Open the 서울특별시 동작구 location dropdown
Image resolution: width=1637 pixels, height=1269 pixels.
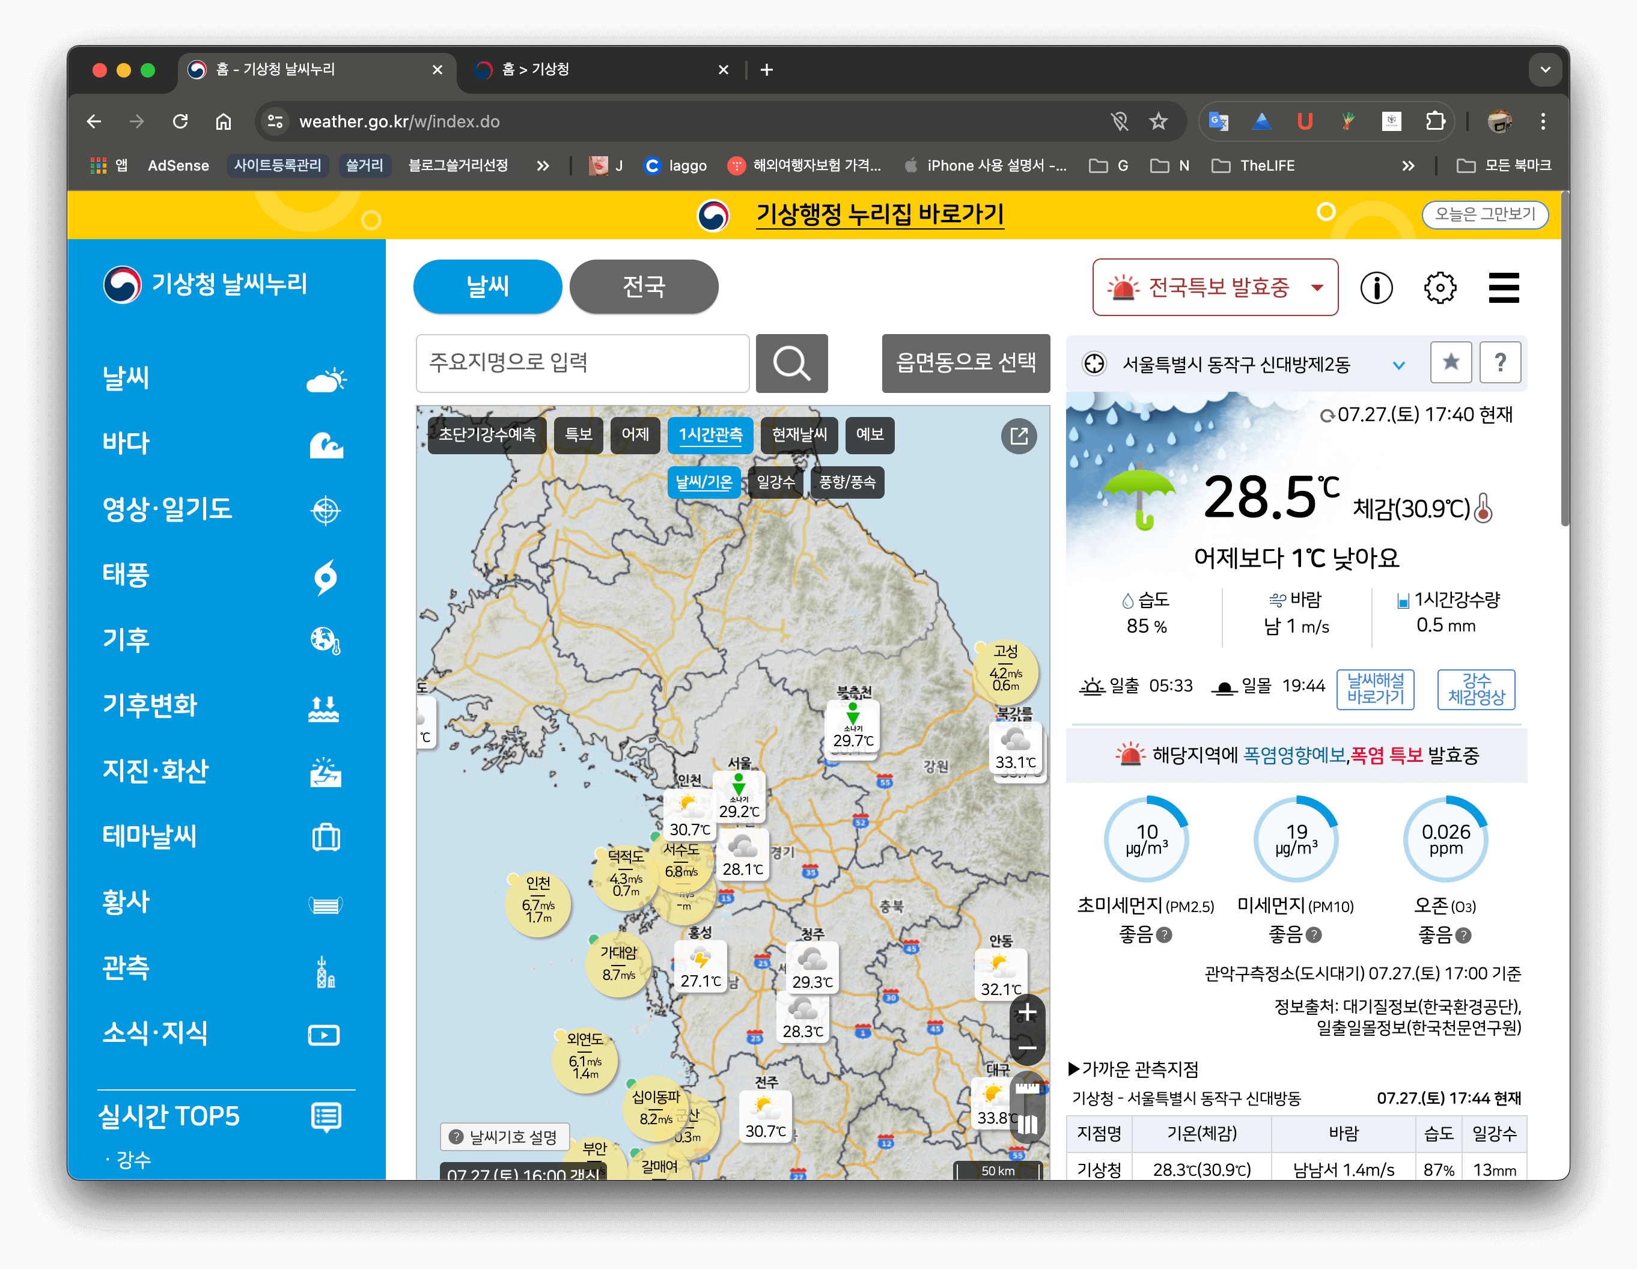coord(1398,365)
